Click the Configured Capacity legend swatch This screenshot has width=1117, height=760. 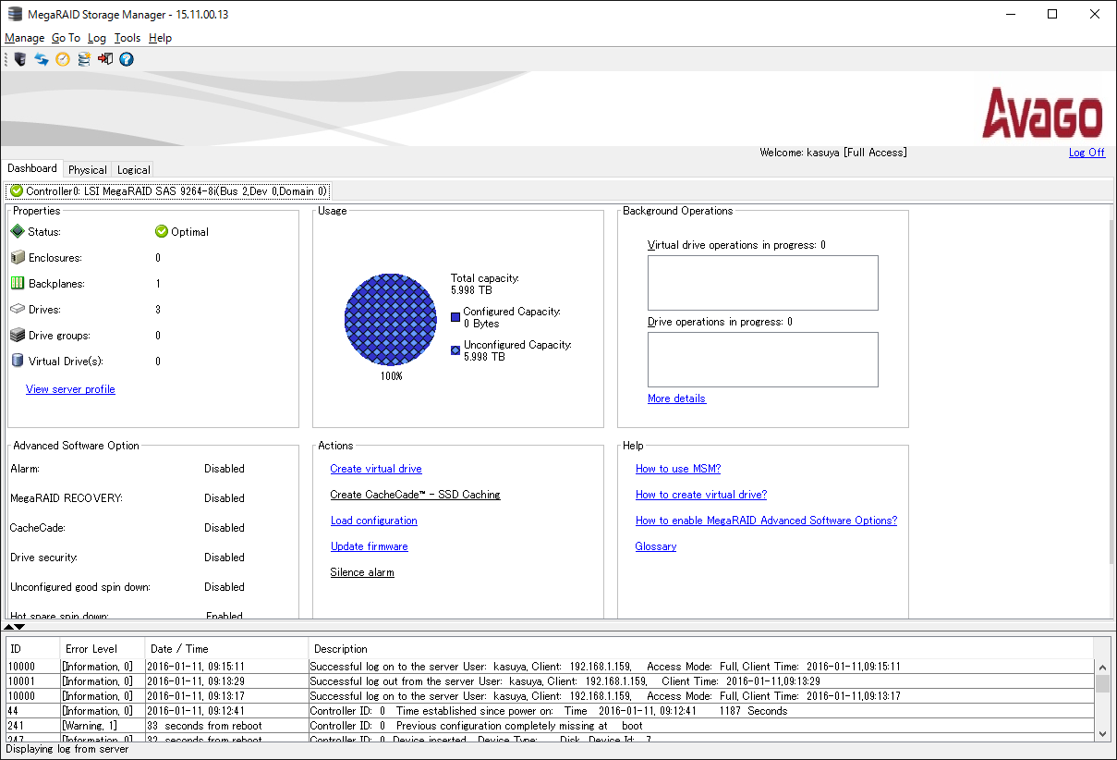[x=455, y=317]
